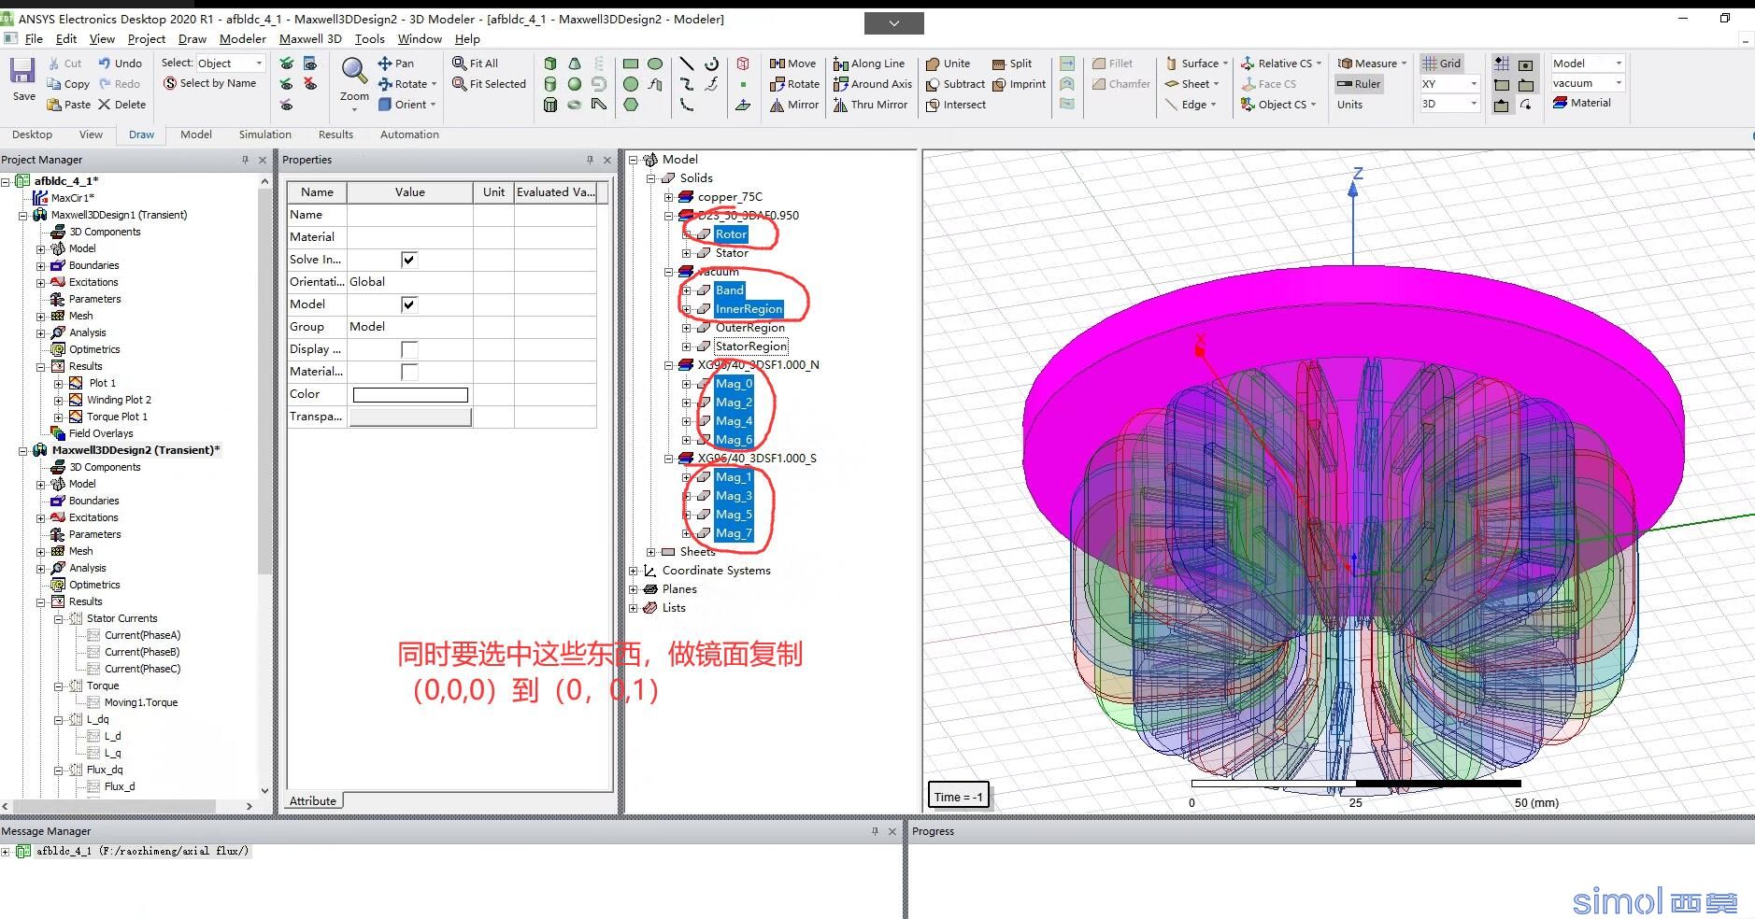Toggle the Material Appearance checkbox

408,372
